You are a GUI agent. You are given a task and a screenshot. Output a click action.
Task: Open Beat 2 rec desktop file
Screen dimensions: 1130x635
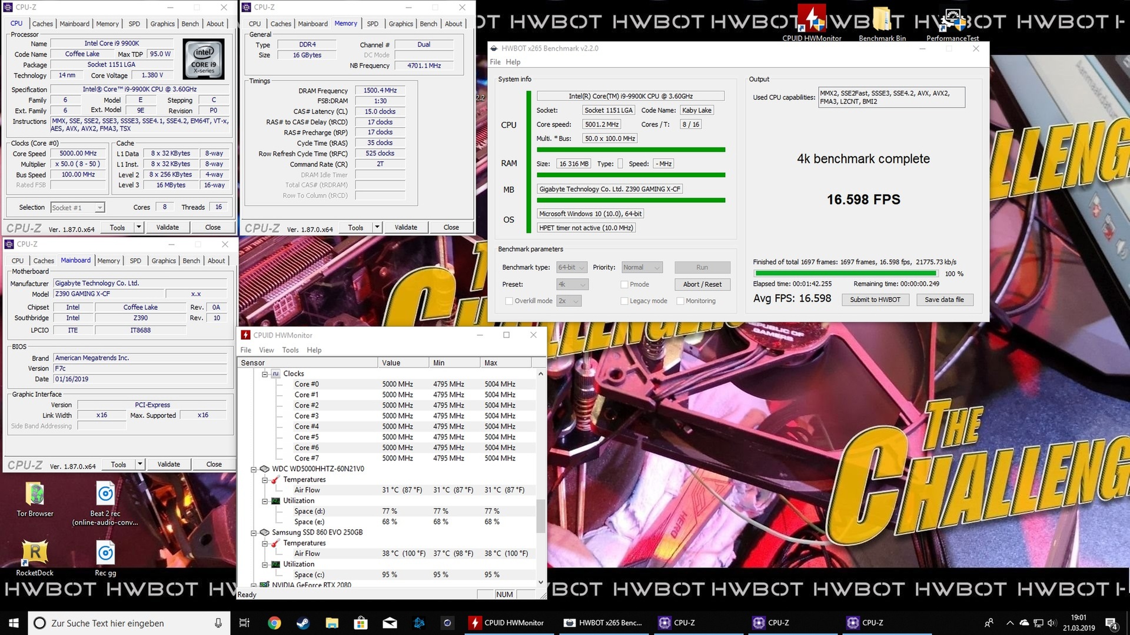(x=105, y=503)
